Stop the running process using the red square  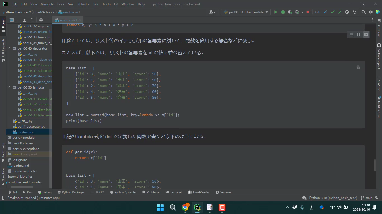tap(308, 12)
